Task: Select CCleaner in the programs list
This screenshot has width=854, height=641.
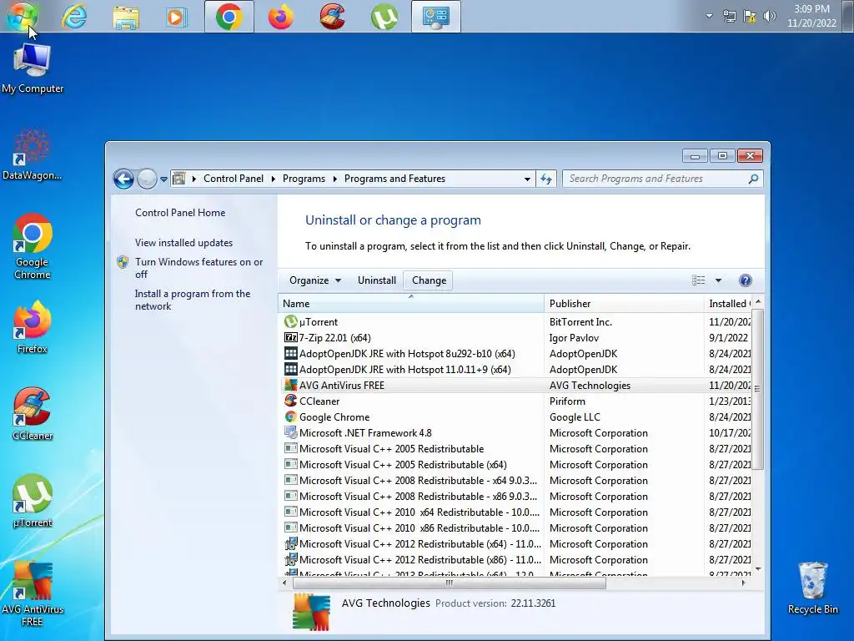Action: [x=515, y=401]
